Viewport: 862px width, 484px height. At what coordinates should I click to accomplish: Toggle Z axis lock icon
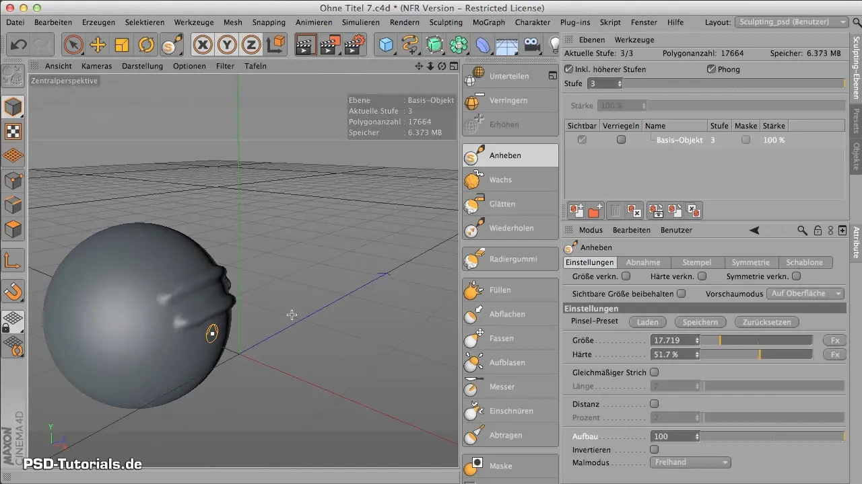(251, 45)
